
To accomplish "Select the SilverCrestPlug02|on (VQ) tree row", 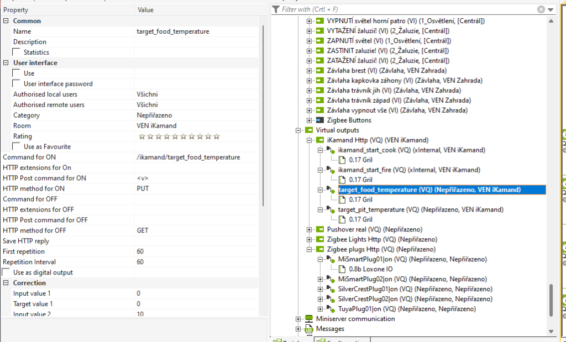I will click(x=415, y=299).
